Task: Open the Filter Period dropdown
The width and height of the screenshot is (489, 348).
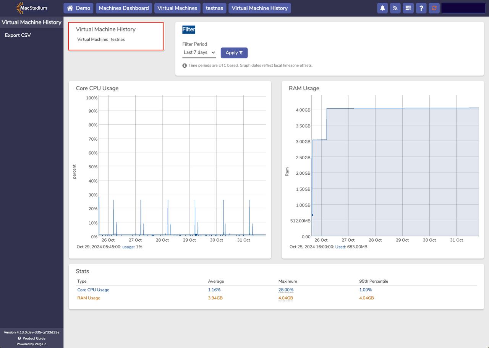Action: [199, 53]
